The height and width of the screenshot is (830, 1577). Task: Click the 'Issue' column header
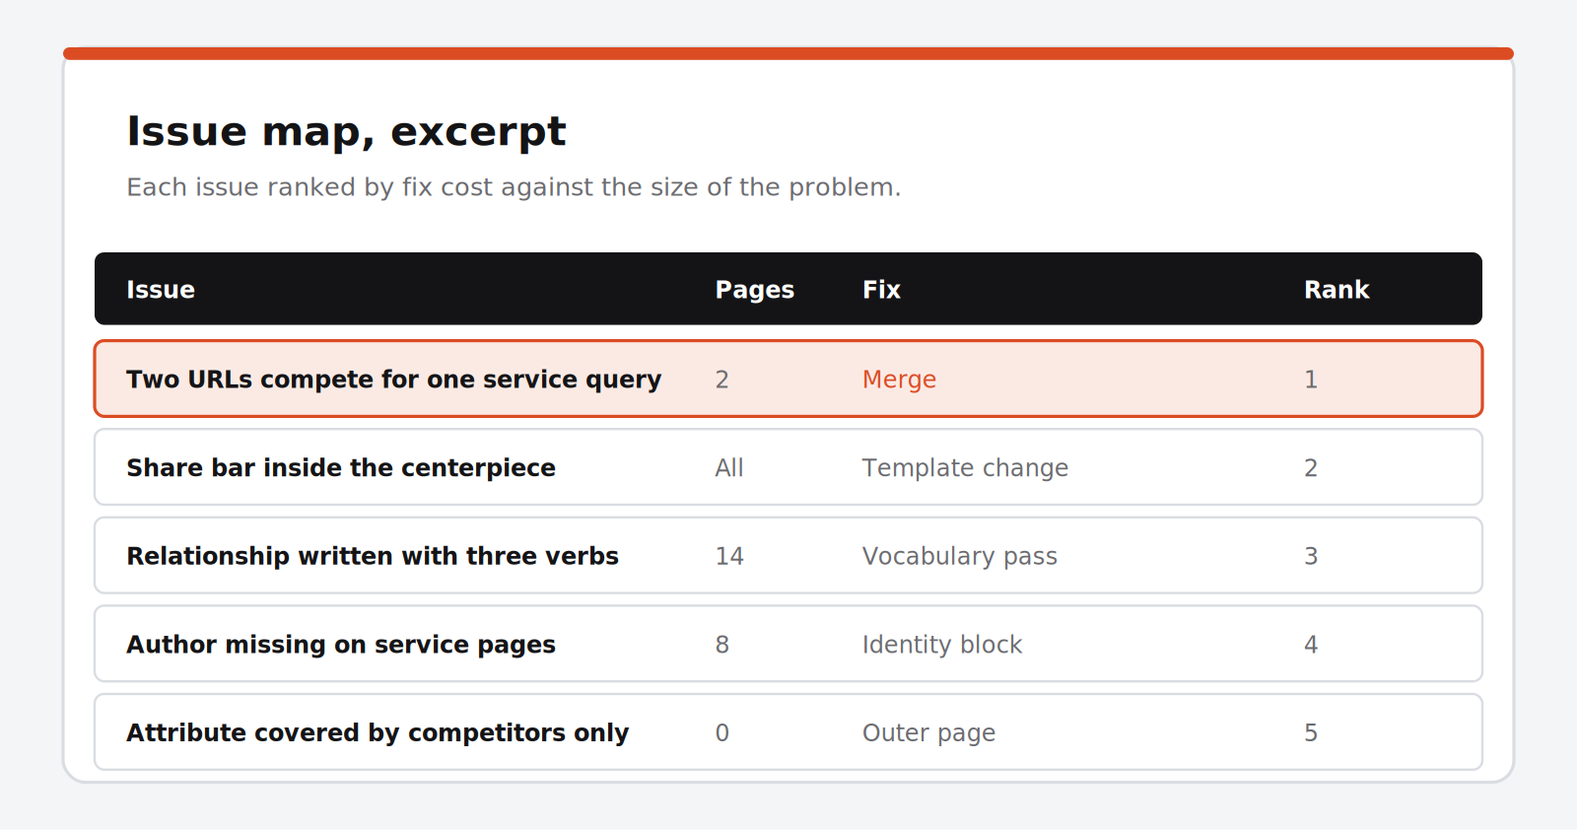pos(161,290)
